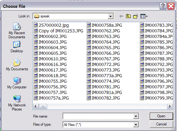This screenshot has width=177, height=131.
Task: Open My Network Places
Action: pos(17,103)
